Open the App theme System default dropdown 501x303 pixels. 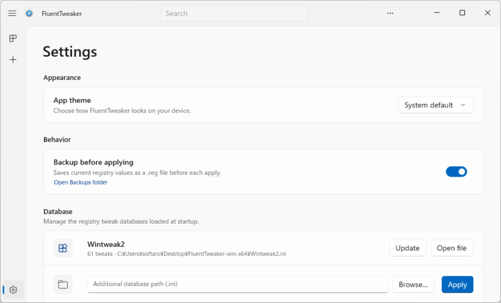436,105
